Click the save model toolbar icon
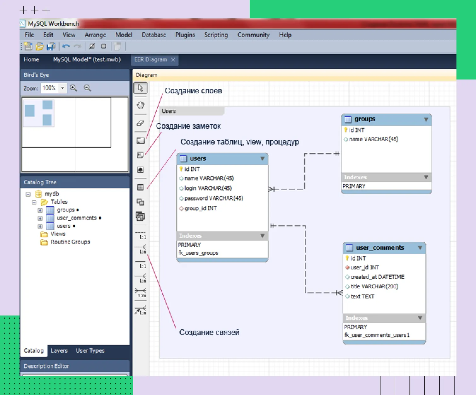 click(x=51, y=46)
